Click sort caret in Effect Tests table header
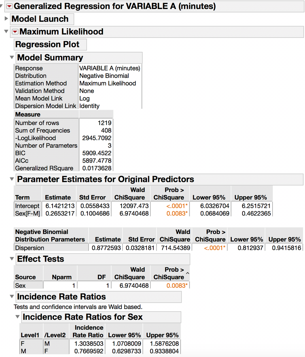 click(x=187, y=273)
